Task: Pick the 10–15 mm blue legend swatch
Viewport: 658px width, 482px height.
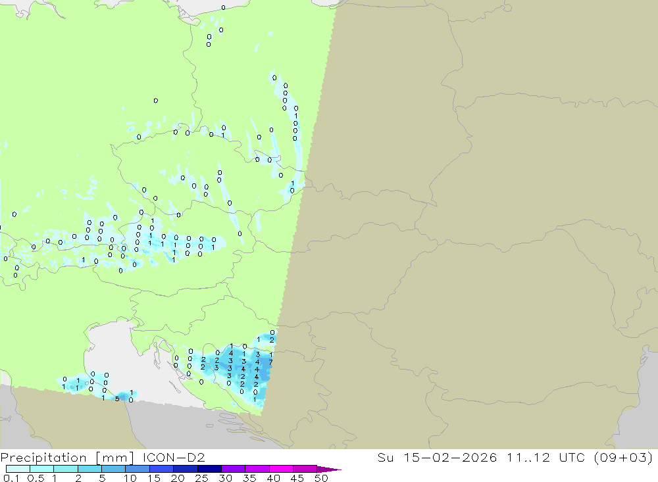Action: coord(138,469)
